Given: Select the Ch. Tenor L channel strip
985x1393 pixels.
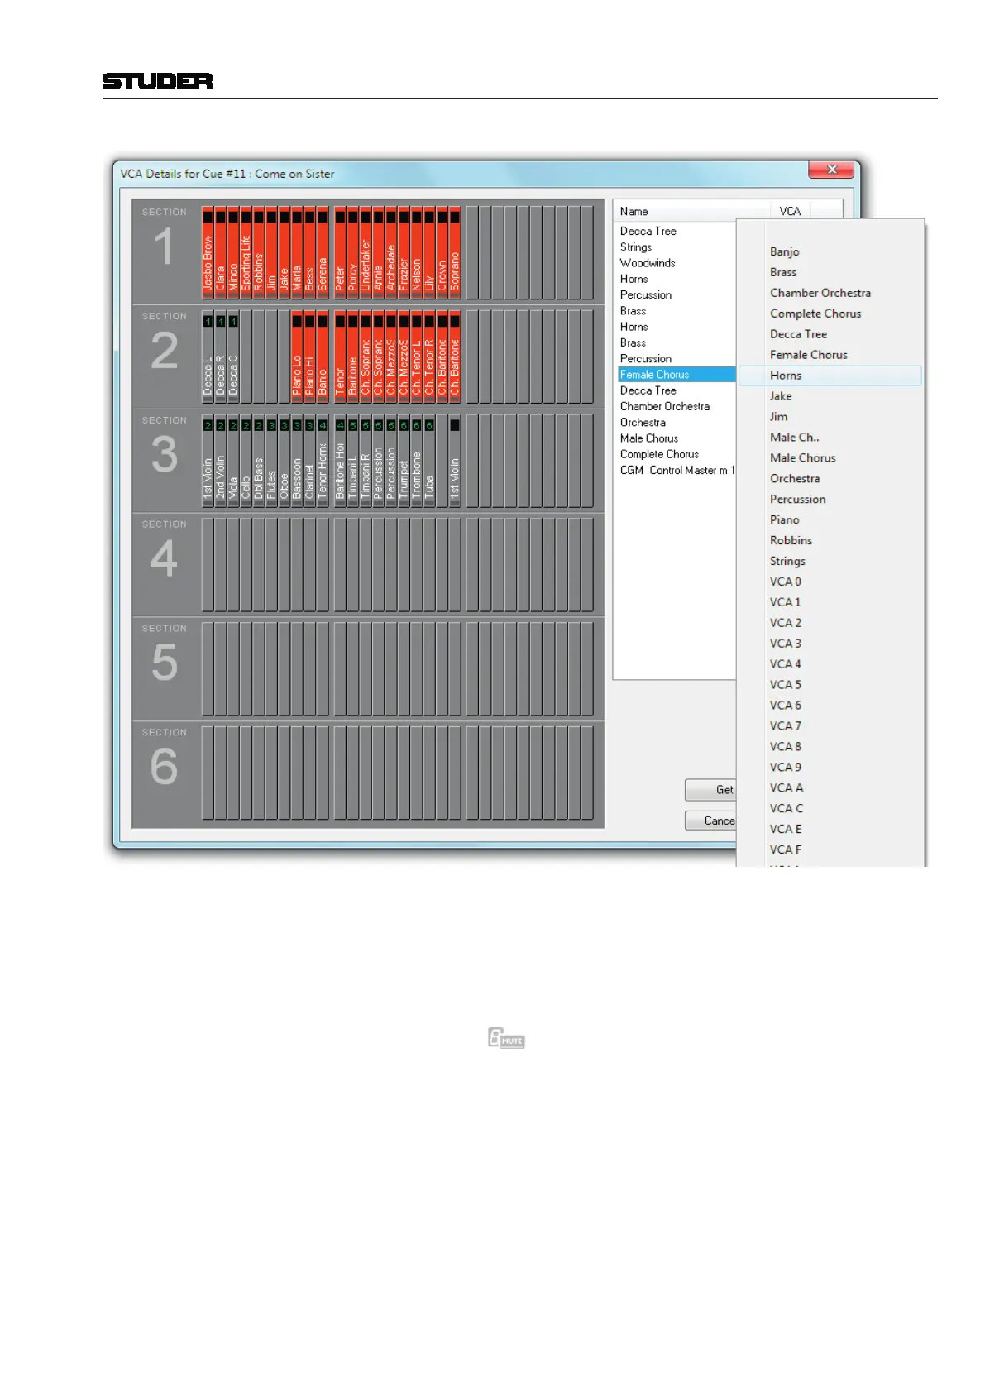Looking at the screenshot, I should click(417, 357).
